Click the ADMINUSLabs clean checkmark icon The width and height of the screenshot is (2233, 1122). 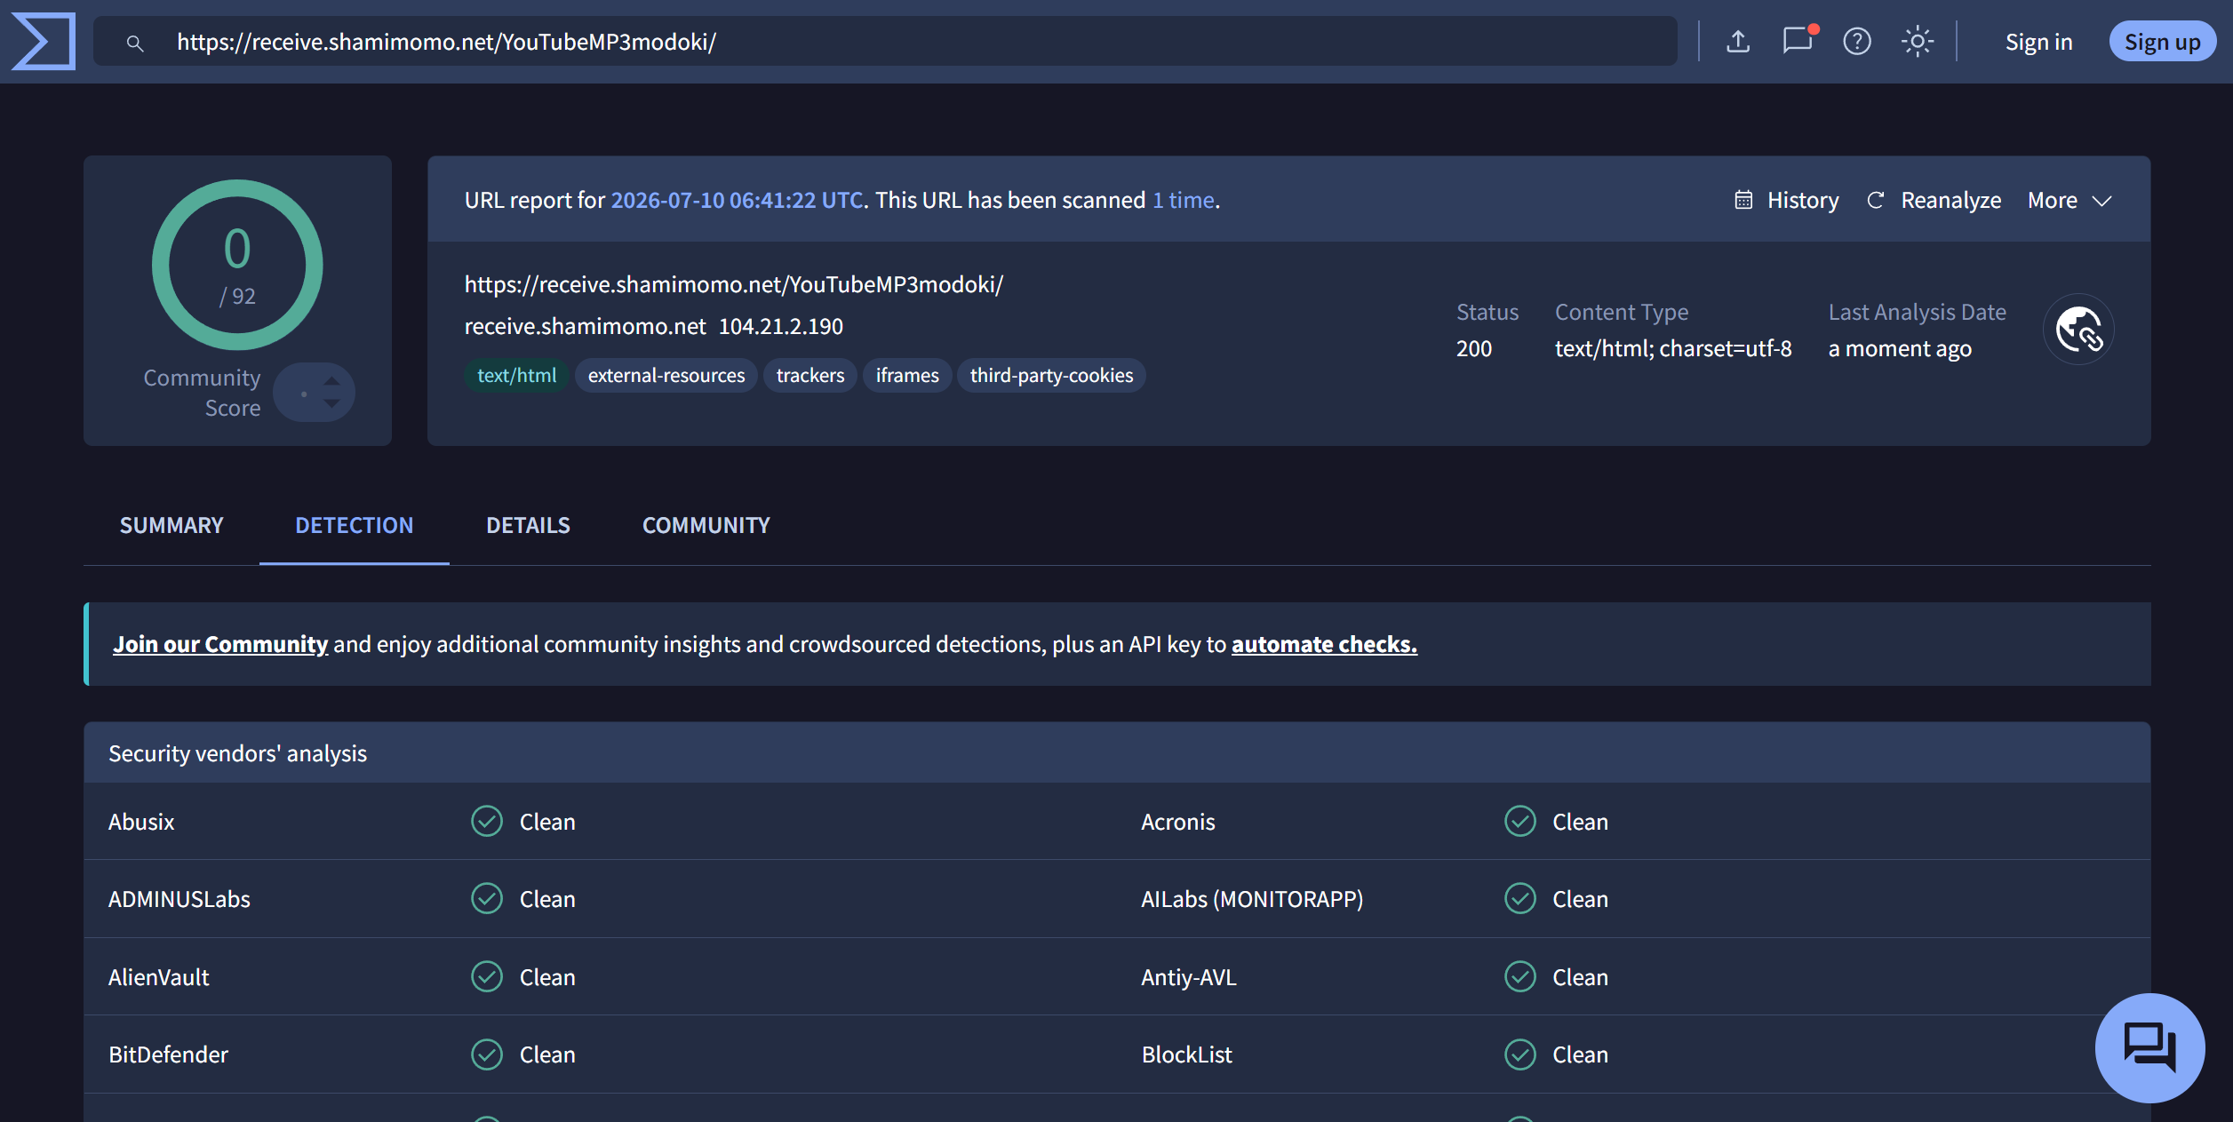click(487, 898)
